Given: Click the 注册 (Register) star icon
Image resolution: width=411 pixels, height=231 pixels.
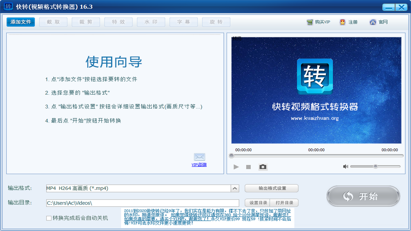Looking at the screenshot, I should pos(343,22).
